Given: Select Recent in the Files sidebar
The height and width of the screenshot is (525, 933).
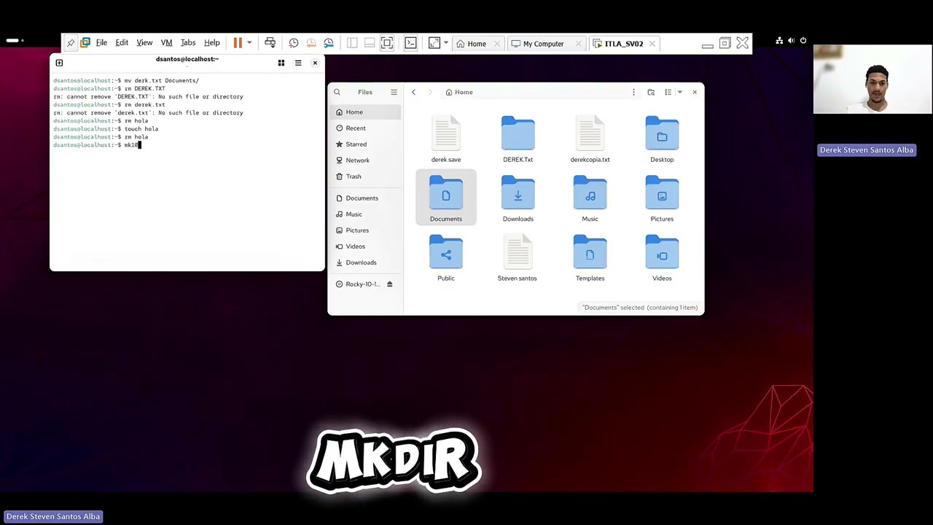Looking at the screenshot, I should pos(366,128).
